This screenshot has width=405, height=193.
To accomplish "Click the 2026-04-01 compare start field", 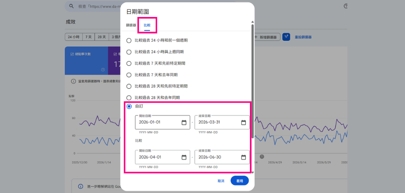I will pyautogui.click(x=162, y=157).
